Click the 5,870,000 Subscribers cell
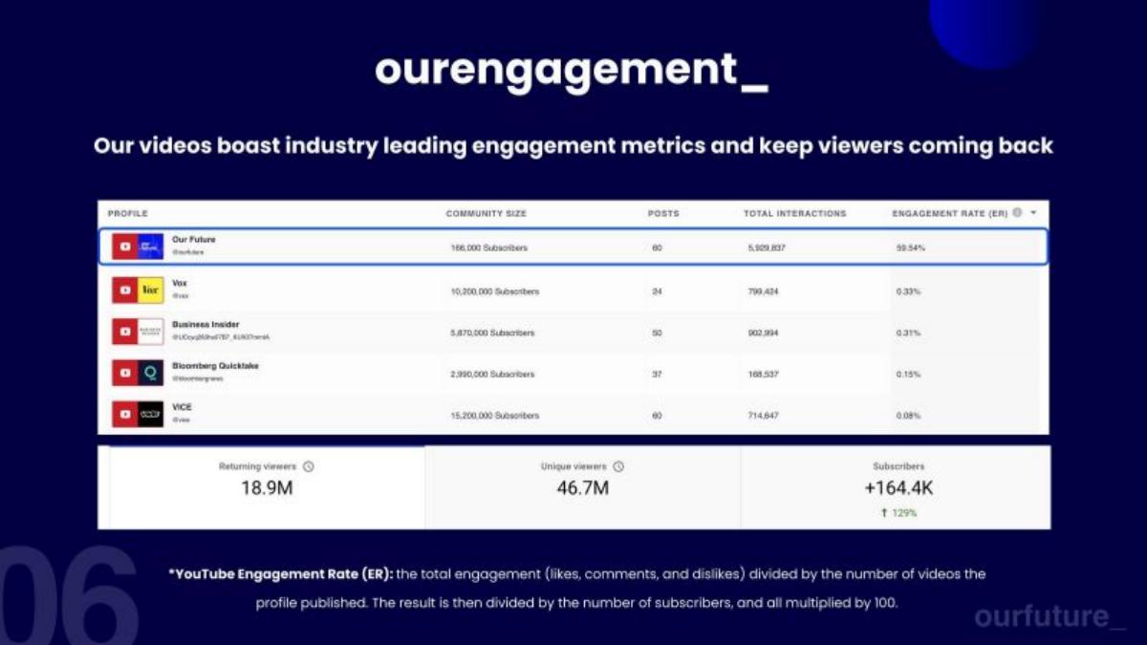Screen dimensions: 1147x645 [492, 333]
